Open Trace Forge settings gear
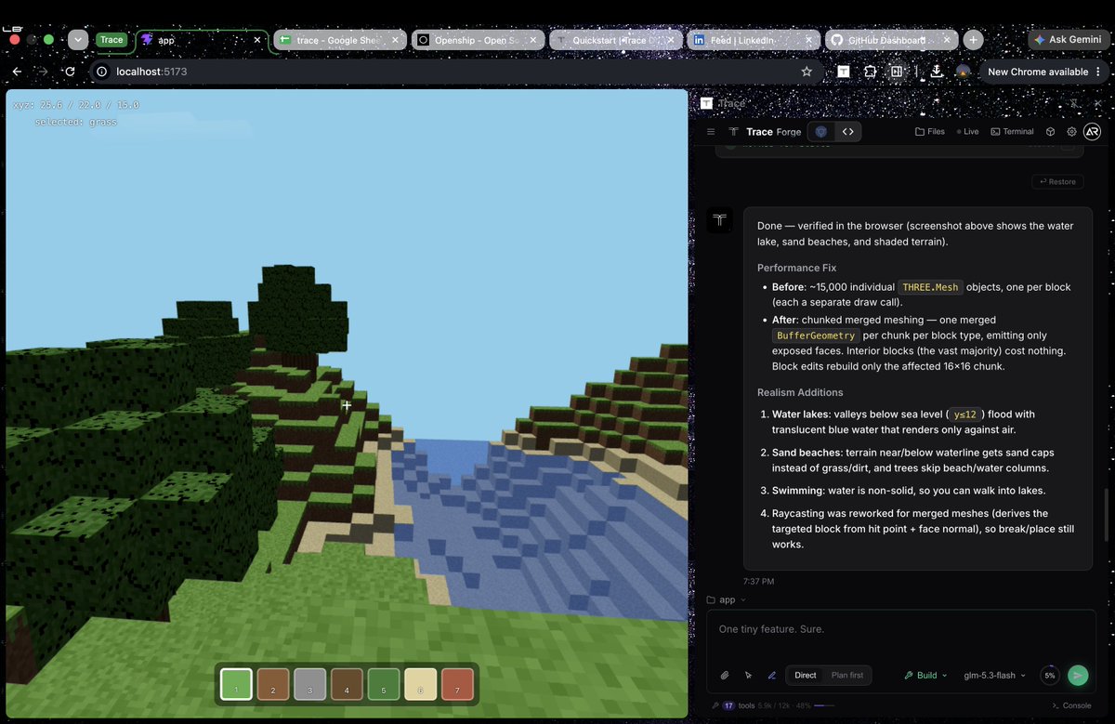Viewport: 1115px width, 724px height. (1071, 132)
